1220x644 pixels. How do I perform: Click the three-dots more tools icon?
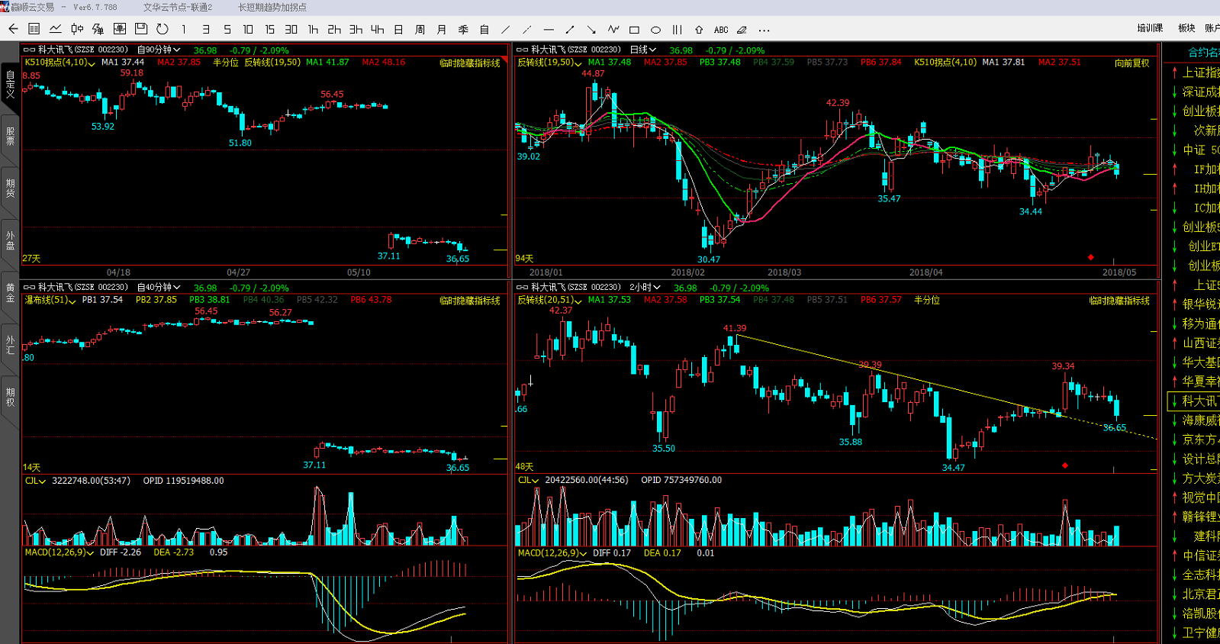point(764,30)
